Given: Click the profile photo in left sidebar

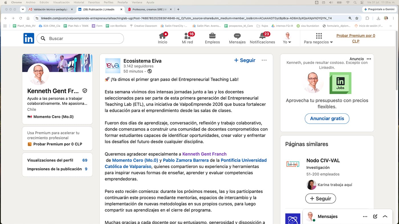Looking at the screenshot, I should 38,74.
